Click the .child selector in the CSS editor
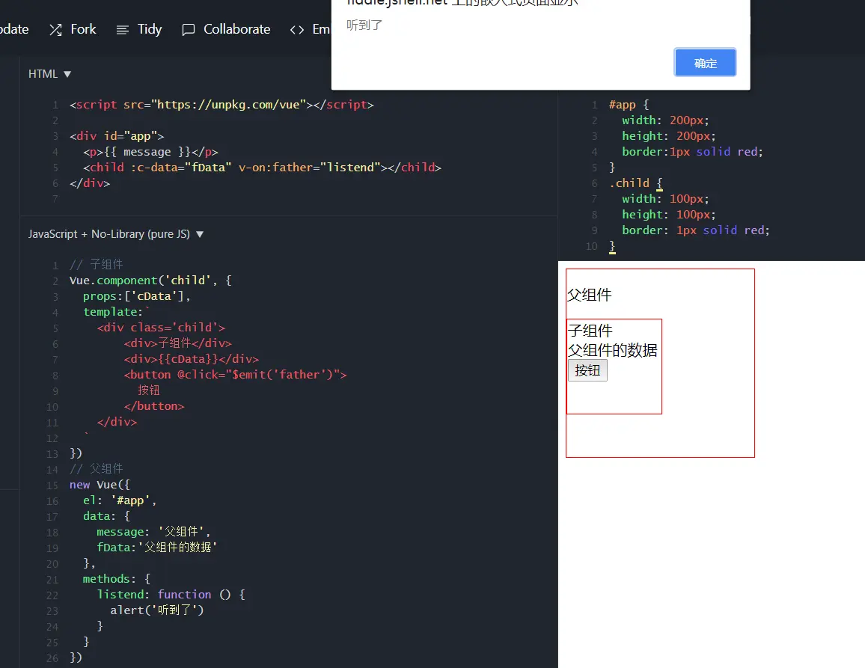Image resolution: width=865 pixels, height=668 pixels. (x=629, y=183)
